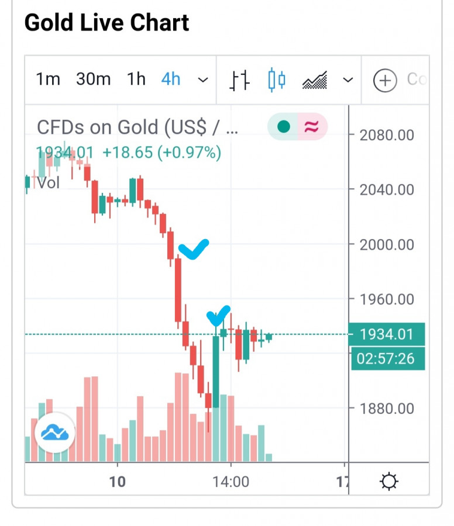Screen dimensions: 454x526
Task: Open the indicators chart icon
Action: 315,80
